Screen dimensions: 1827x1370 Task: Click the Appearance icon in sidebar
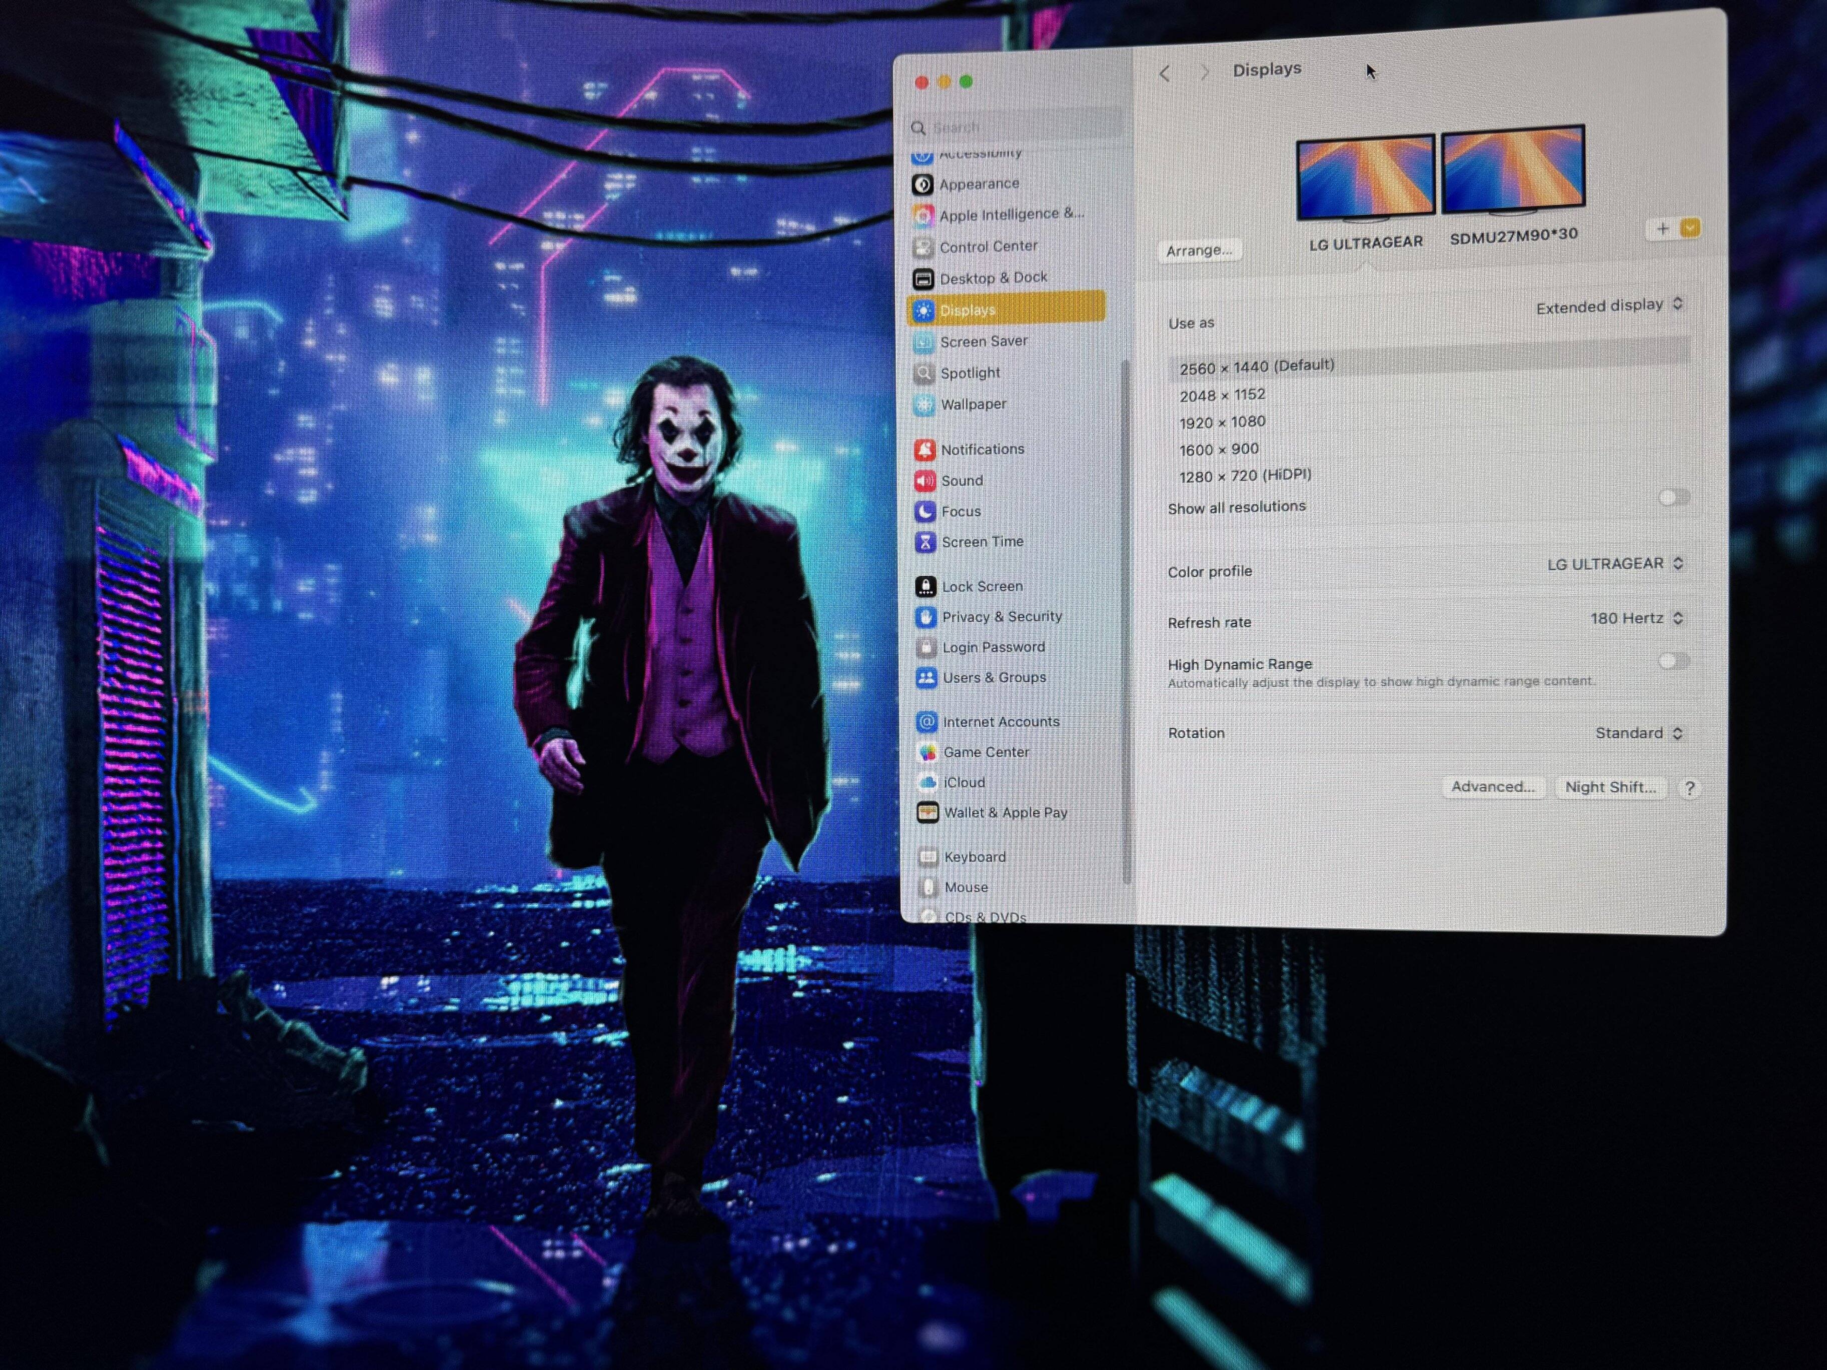(x=923, y=185)
